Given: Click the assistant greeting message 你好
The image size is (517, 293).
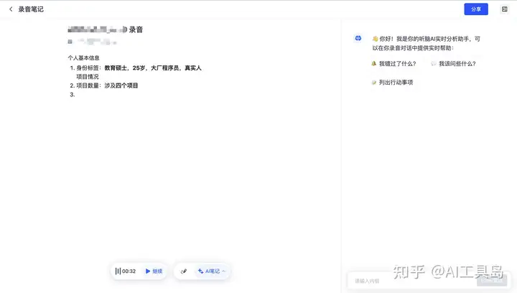Looking at the screenshot, I should (426, 43).
